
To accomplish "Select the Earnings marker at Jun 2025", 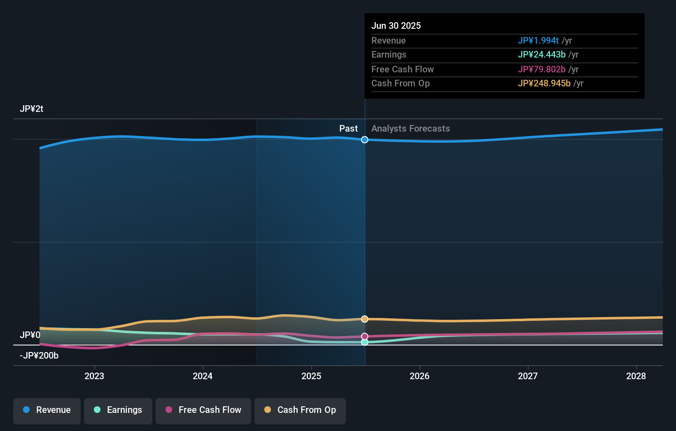I will tap(364, 342).
